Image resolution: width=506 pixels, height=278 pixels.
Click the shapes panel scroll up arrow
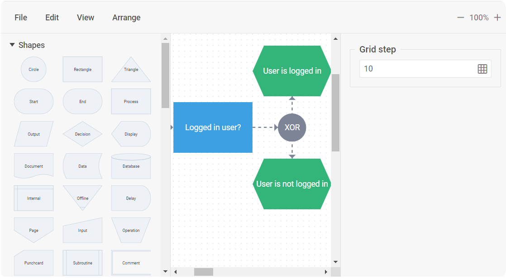tap(165, 39)
